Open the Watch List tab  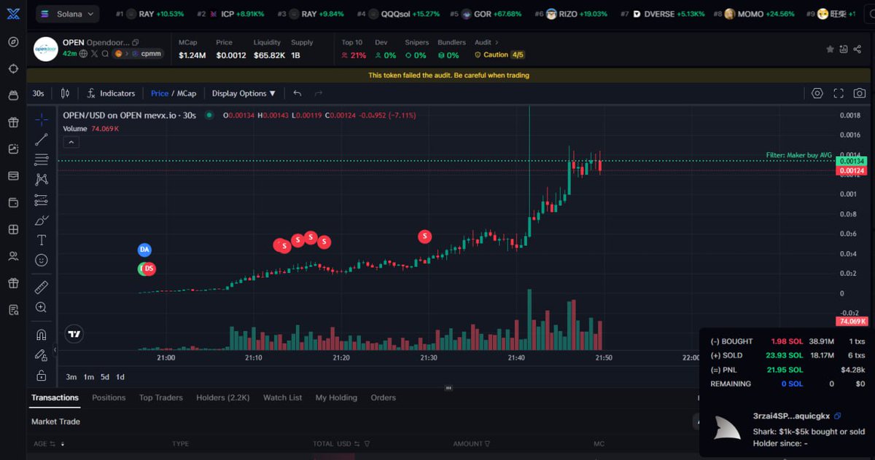(282, 397)
